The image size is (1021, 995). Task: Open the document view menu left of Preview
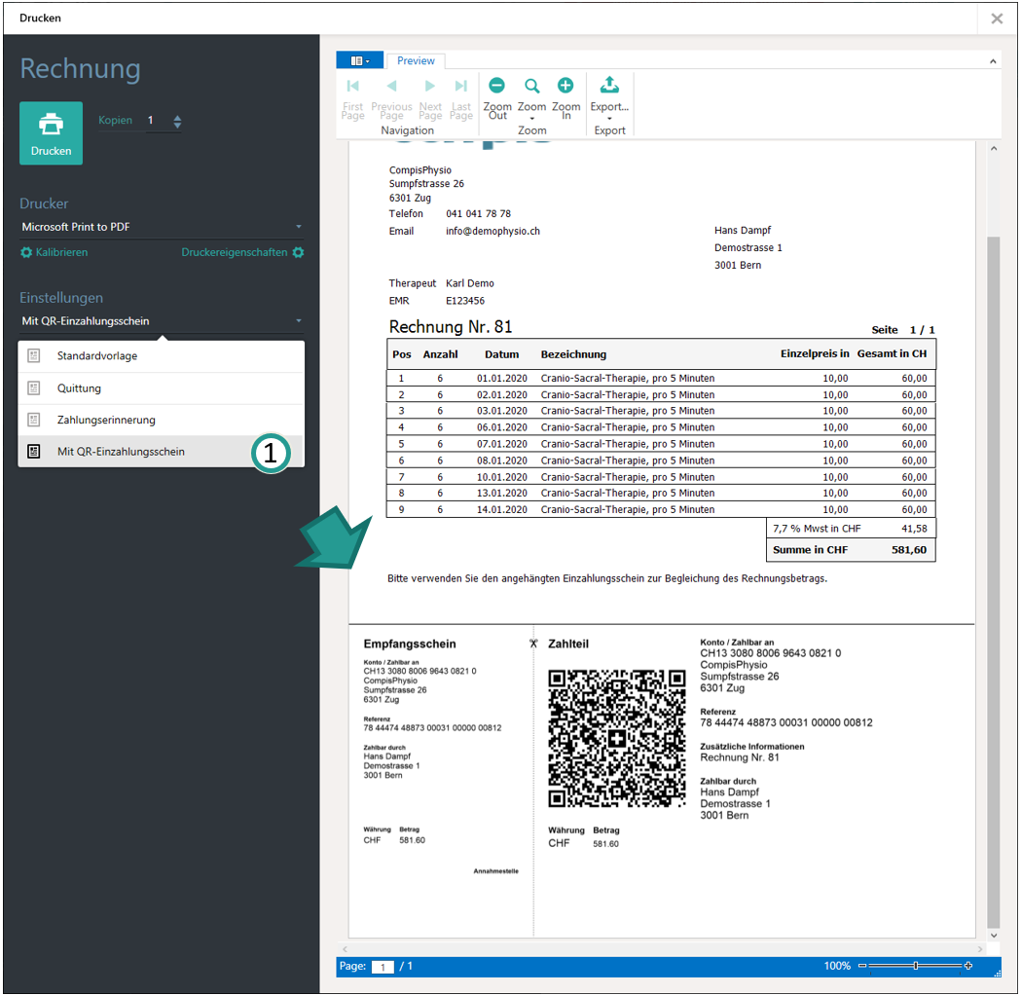[x=360, y=59]
